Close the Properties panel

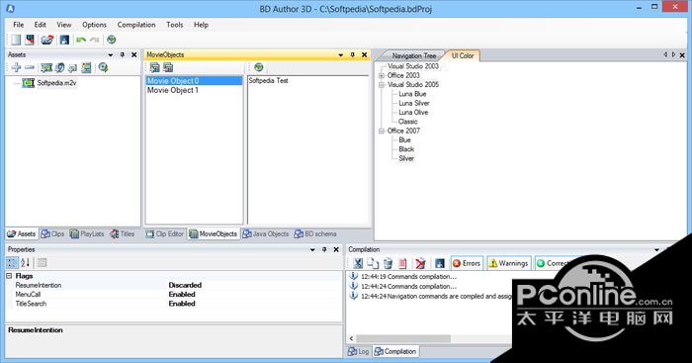tap(336, 250)
